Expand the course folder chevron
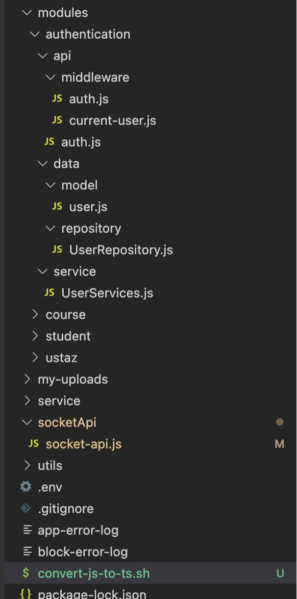 tap(35, 314)
